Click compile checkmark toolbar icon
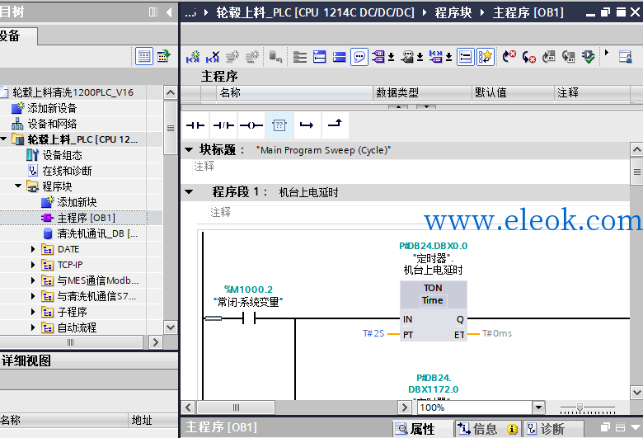Viewport: 643px width, 438px height. point(589,57)
